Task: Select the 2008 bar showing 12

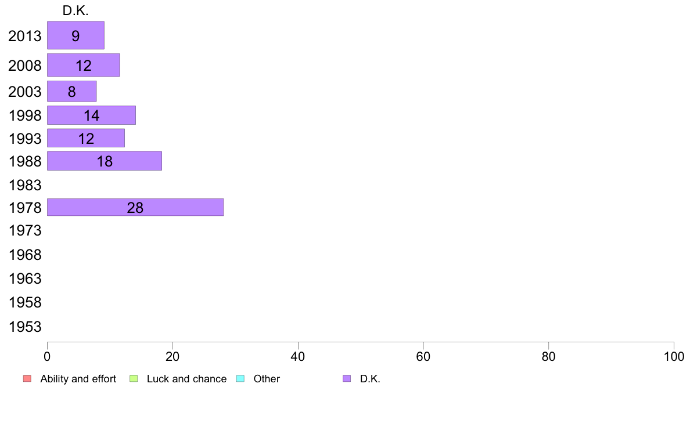Action: click(83, 65)
